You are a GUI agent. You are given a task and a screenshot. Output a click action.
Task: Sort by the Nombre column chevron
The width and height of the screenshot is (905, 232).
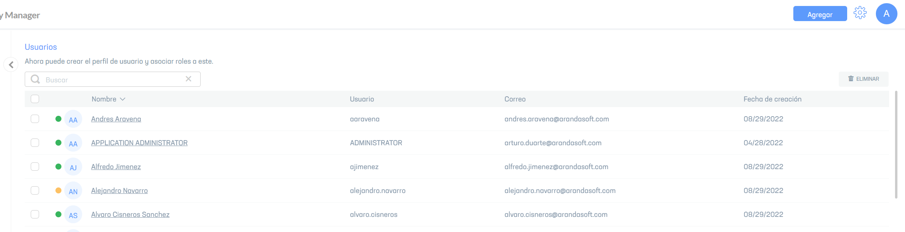(122, 99)
